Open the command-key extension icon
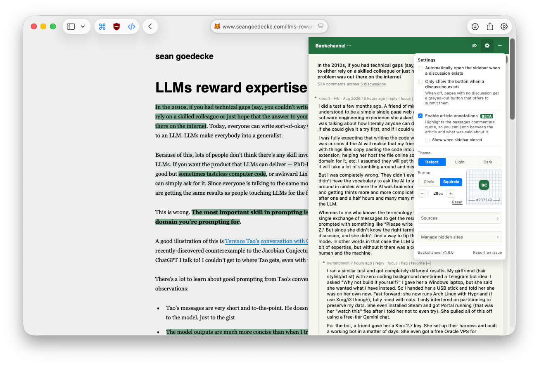This screenshot has width=539, height=366. pos(102,26)
